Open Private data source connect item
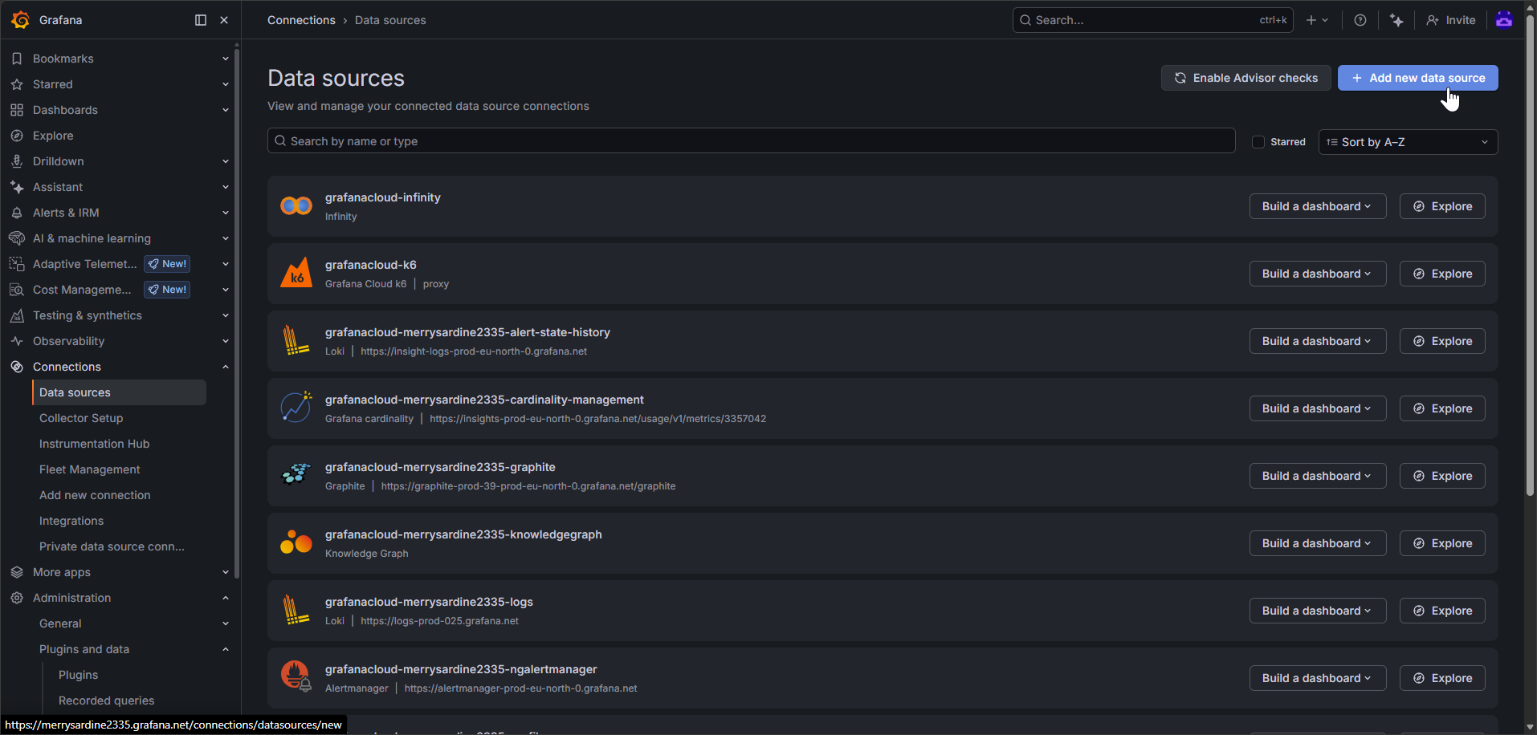This screenshot has width=1537, height=735. 112,546
